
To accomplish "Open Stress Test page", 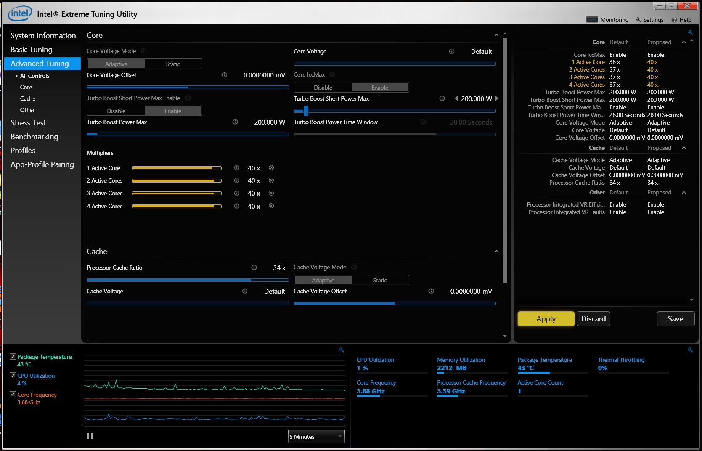I will pyautogui.click(x=28, y=123).
